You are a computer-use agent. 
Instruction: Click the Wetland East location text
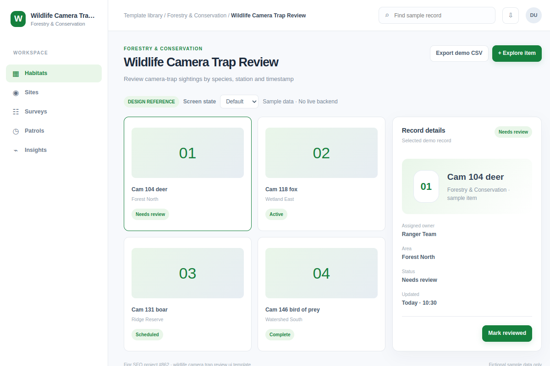click(280, 199)
